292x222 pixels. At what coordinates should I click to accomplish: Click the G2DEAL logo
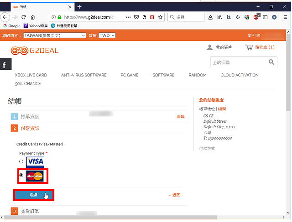tap(35, 50)
